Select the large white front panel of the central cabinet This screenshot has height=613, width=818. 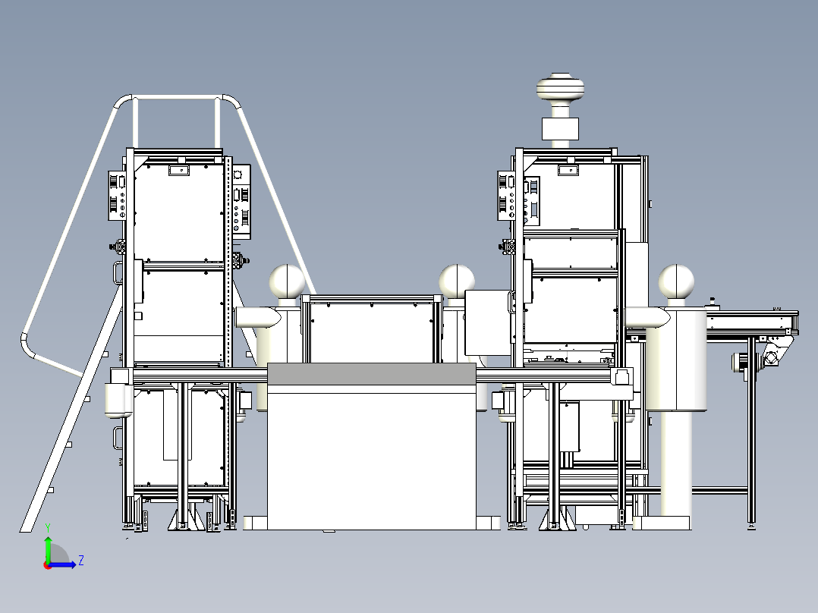point(372,461)
